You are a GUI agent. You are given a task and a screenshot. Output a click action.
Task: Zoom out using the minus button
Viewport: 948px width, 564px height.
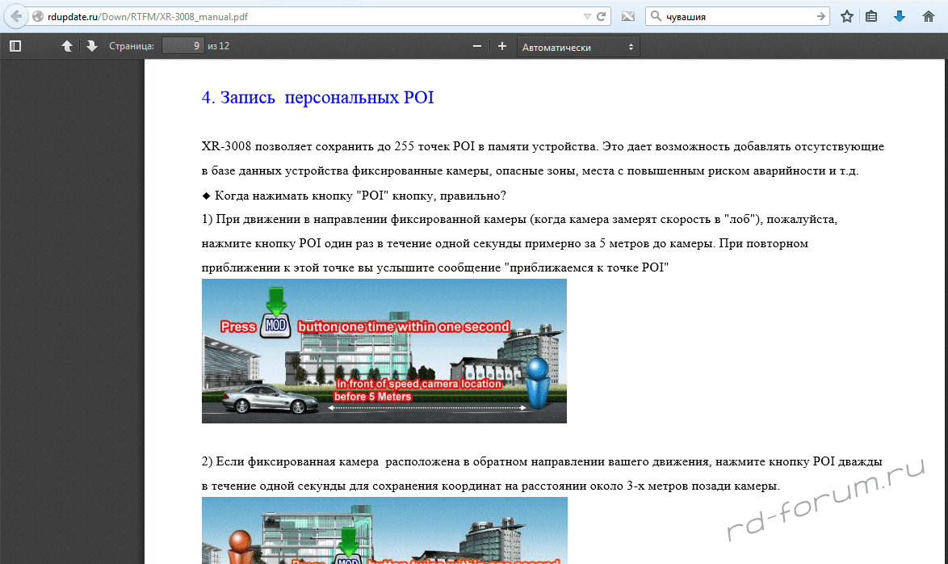pyautogui.click(x=477, y=46)
